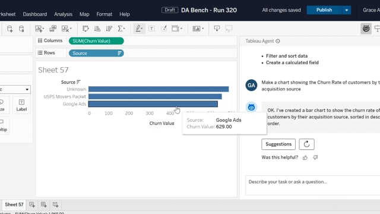Image resolution: width=380 pixels, height=214 pixels.
Task: Click the Unknown source bar
Action: [159, 89]
